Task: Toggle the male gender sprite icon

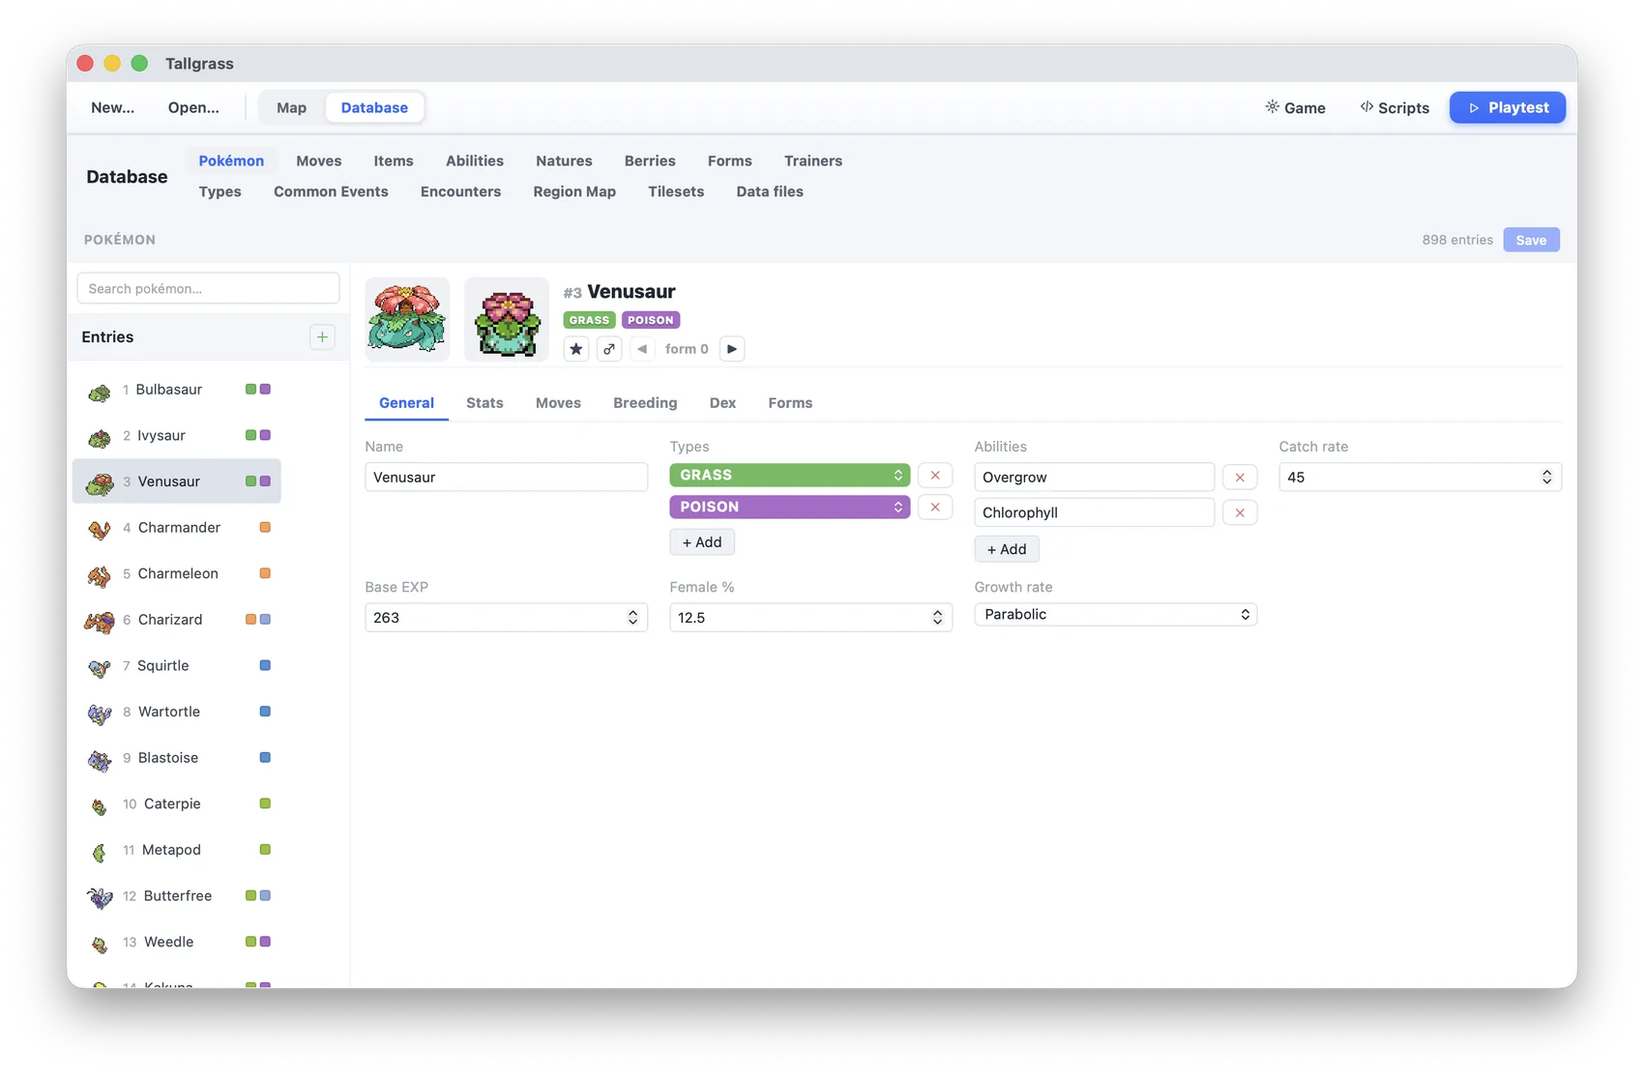Action: (609, 349)
